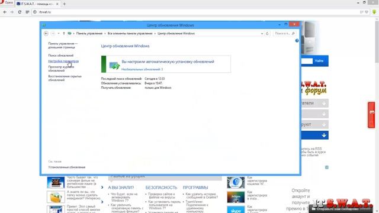Open a new browser tab
The height and width of the screenshot is (213, 379).
point(65,4)
